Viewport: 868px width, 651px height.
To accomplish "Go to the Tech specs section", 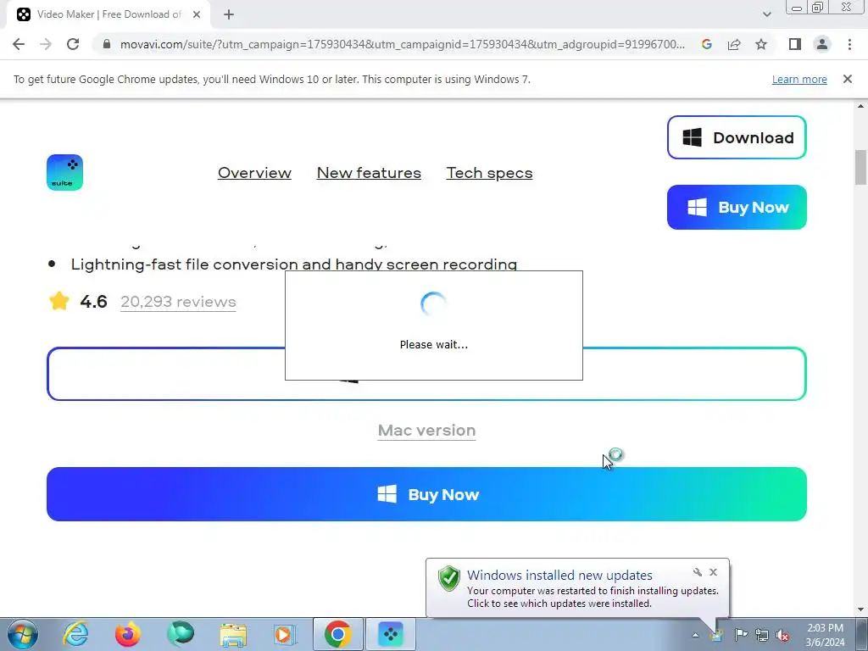I will pyautogui.click(x=489, y=173).
